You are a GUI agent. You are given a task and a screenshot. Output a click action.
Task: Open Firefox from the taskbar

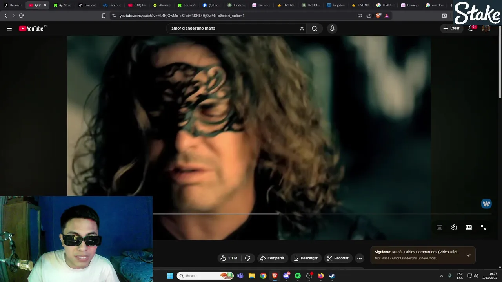(x=321, y=276)
